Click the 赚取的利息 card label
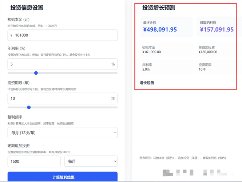 coord(208,23)
